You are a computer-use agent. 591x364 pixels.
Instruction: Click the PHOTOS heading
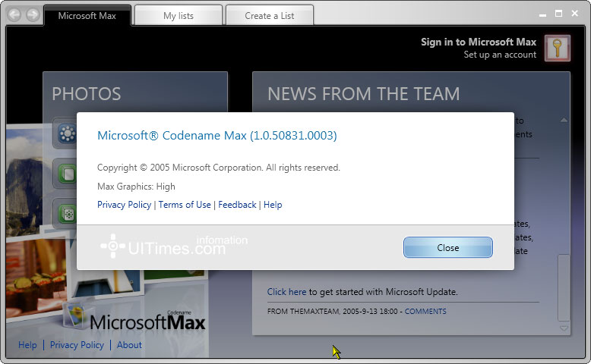click(x=87, y=94)
